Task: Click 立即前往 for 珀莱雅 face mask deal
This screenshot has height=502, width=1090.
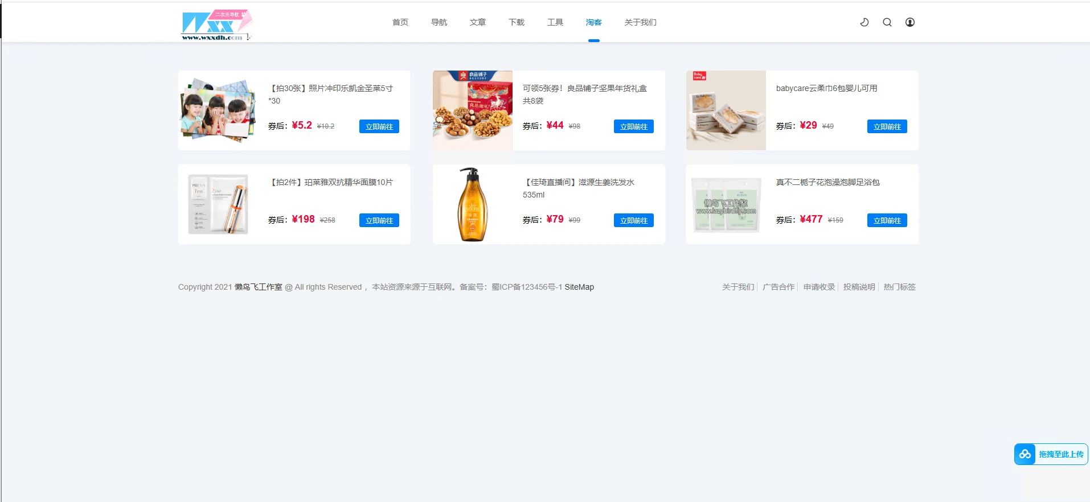Action: pyautogui.click(x=379, y=220)
